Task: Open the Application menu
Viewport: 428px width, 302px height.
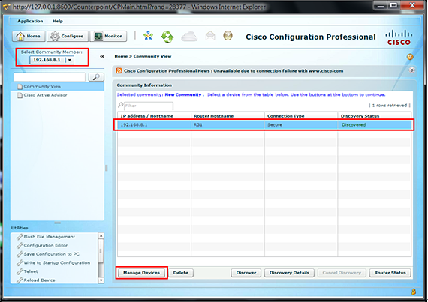Action: click(x=30, y=21)
